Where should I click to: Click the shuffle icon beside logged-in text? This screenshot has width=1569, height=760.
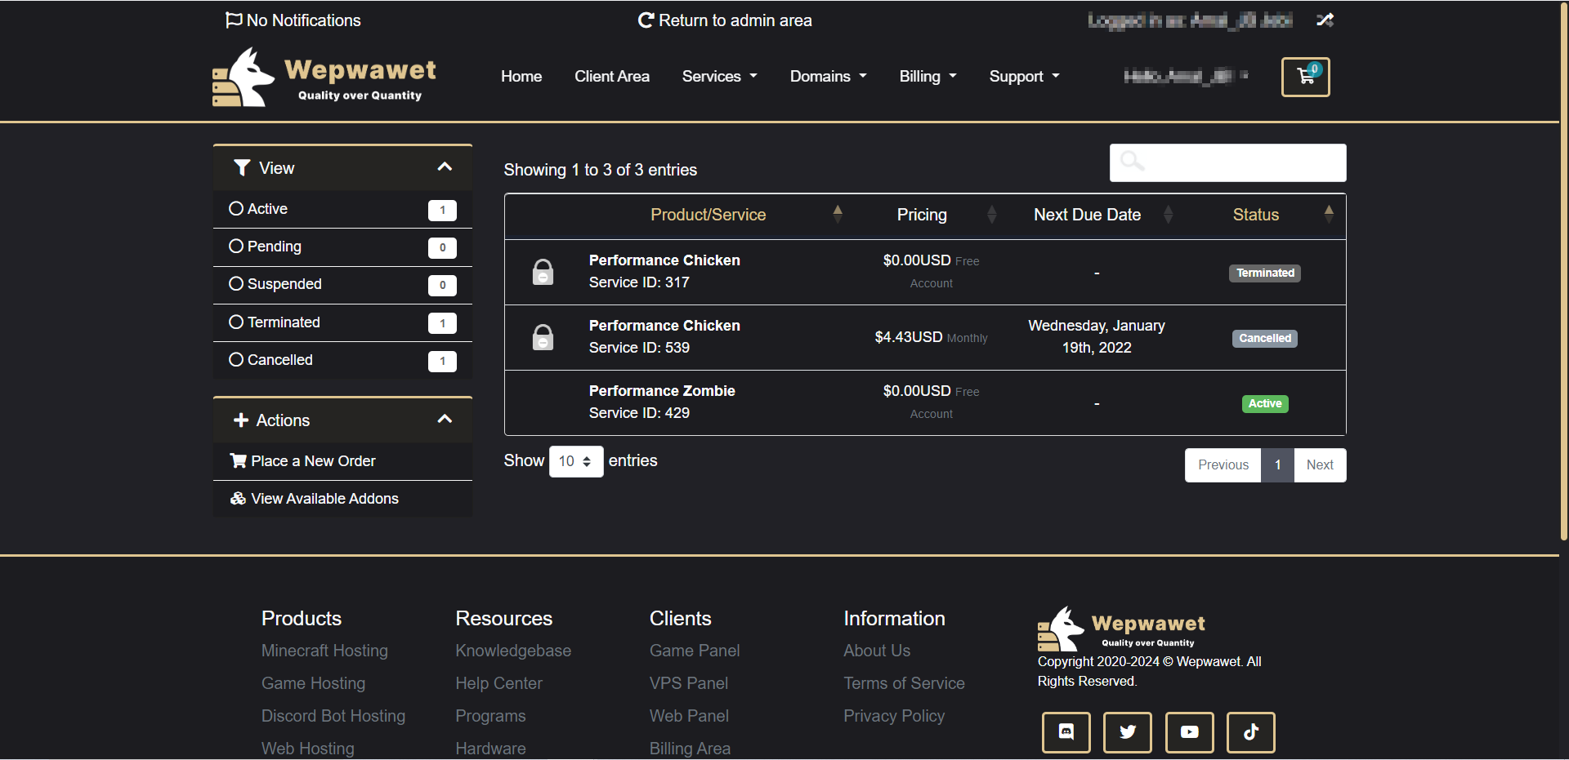pyautogui.click(x=1325, y=20)
